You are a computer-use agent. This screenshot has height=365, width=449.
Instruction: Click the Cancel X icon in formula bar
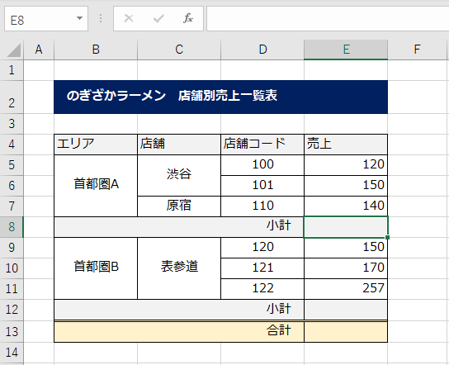(x=129, y=19)
